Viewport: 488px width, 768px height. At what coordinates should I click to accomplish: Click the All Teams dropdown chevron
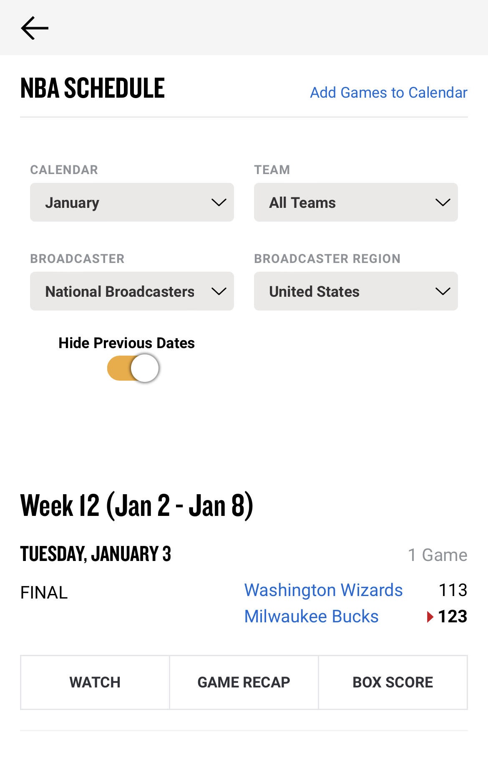click(x=443, y=202)
